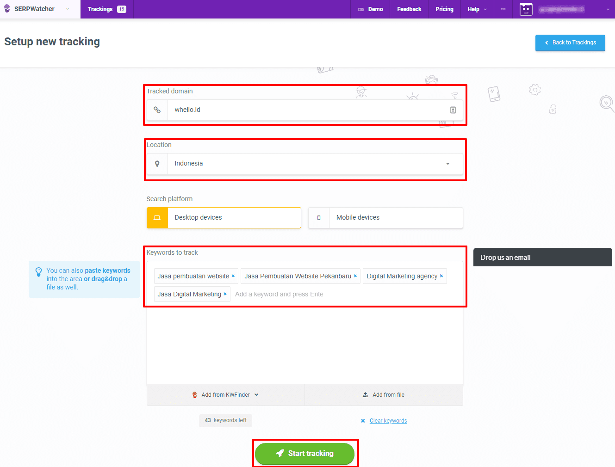
Task: Remove the 'Jasa Digital Marketing' keyword tag
Action: click(225, 294)
